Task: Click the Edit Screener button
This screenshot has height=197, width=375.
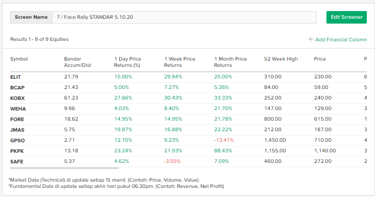Action: [x=346, y=17]
